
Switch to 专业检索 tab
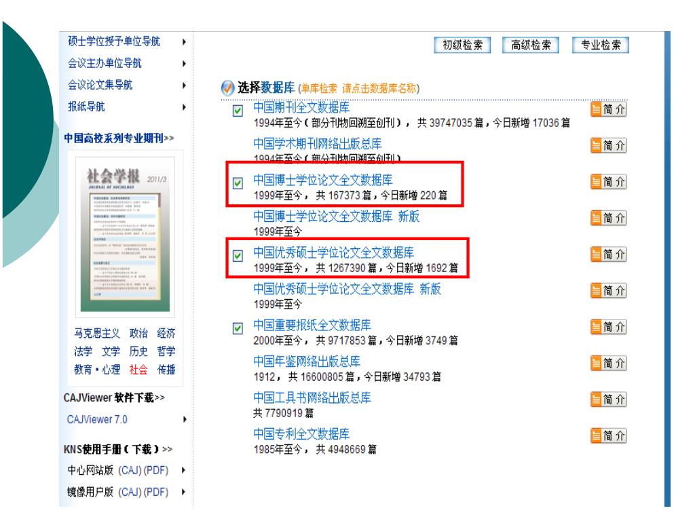[x=601, y=45]
